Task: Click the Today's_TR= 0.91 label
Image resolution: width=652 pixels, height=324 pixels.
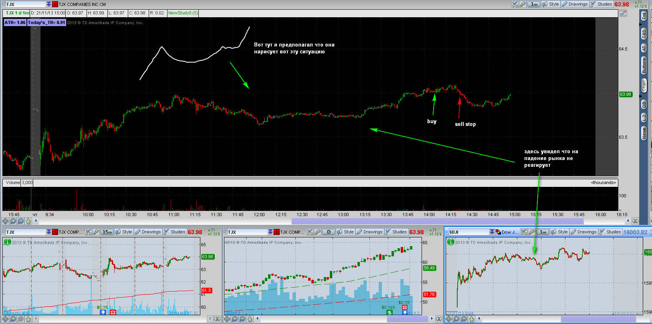Action: (x=46, y=22)
